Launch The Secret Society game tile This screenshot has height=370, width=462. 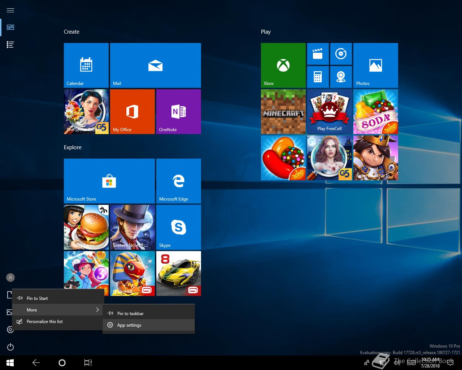86,112
